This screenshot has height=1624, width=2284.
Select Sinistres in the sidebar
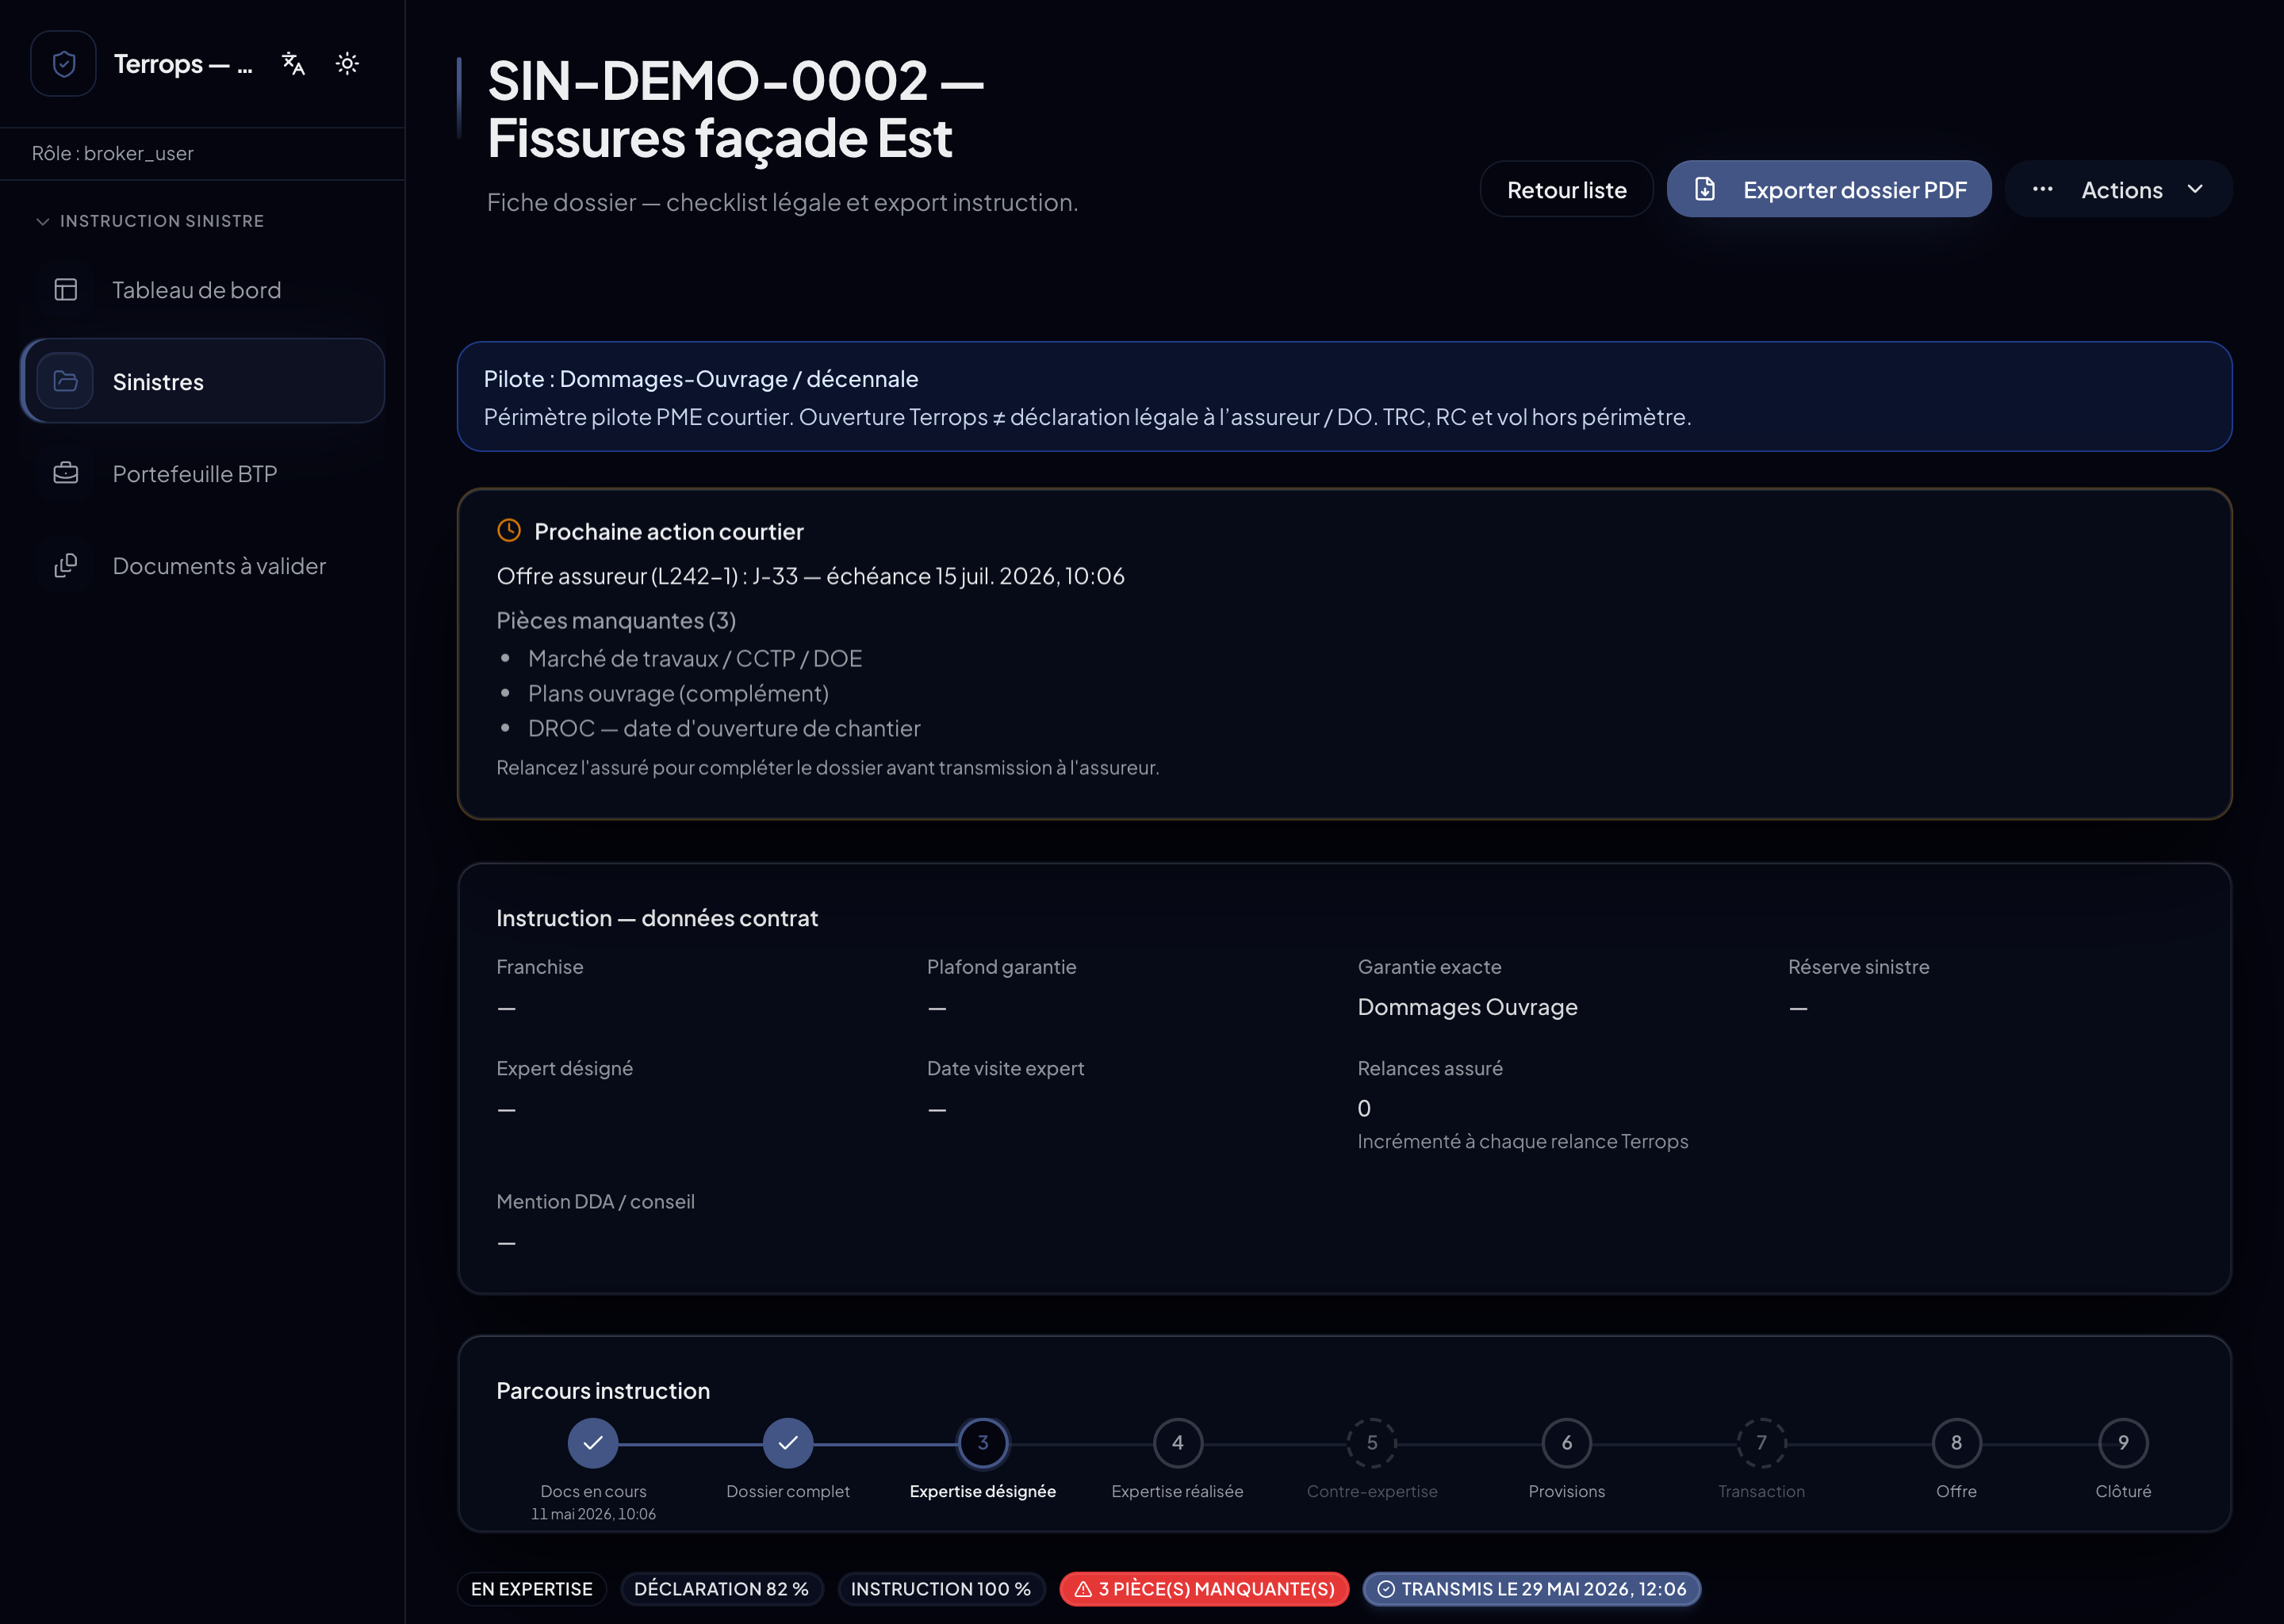pos(203,381)
